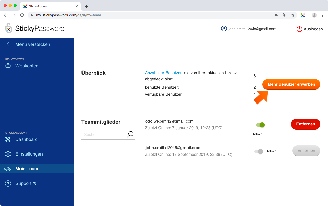This screenshot has width=328, height=206.
Task: Click the Anzahl der Benutzer link
Action: 163,73
